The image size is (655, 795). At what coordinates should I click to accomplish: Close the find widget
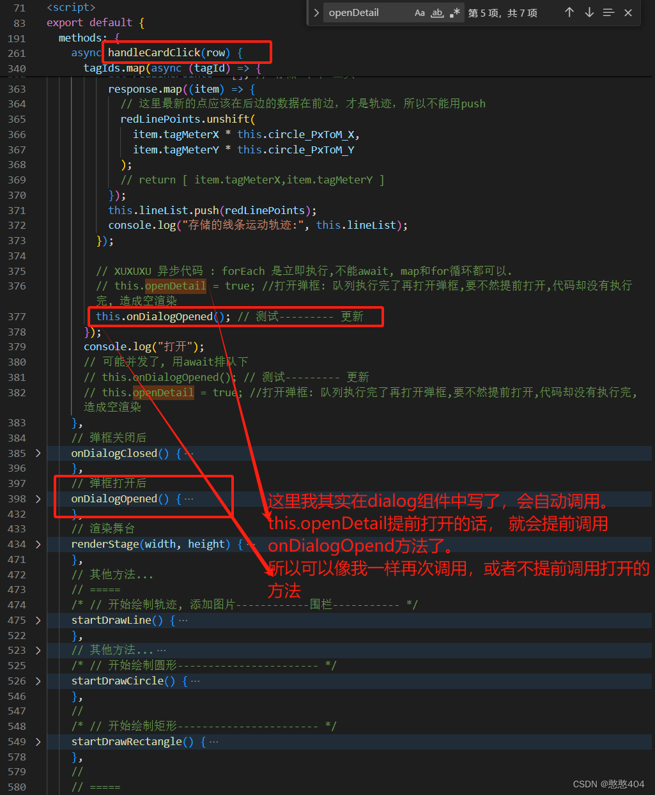click(628, 12)
